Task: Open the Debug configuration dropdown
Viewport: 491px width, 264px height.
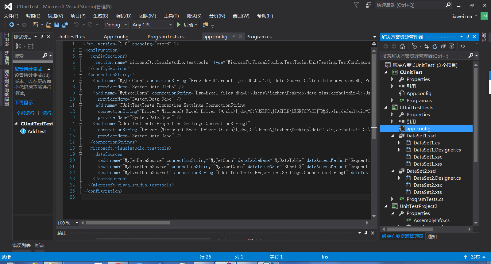Action: [x=116, y=25]
